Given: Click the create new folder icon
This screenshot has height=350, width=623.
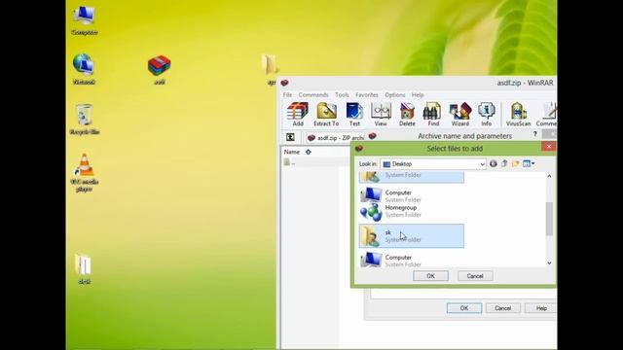Looking at the screenshot, I should coord(515,163).
